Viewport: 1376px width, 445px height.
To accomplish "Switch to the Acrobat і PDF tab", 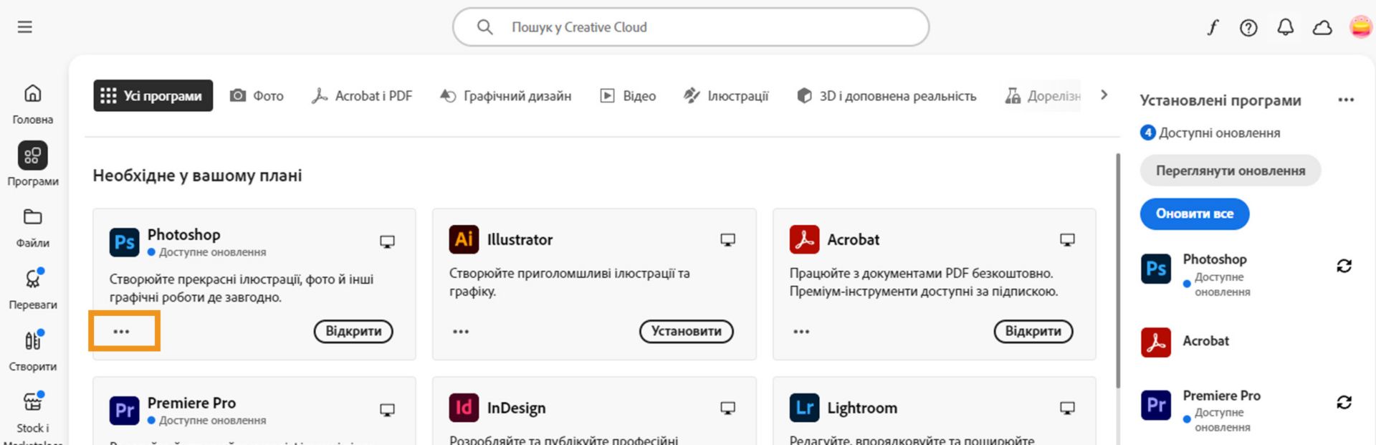I will (x=362, y=96).
